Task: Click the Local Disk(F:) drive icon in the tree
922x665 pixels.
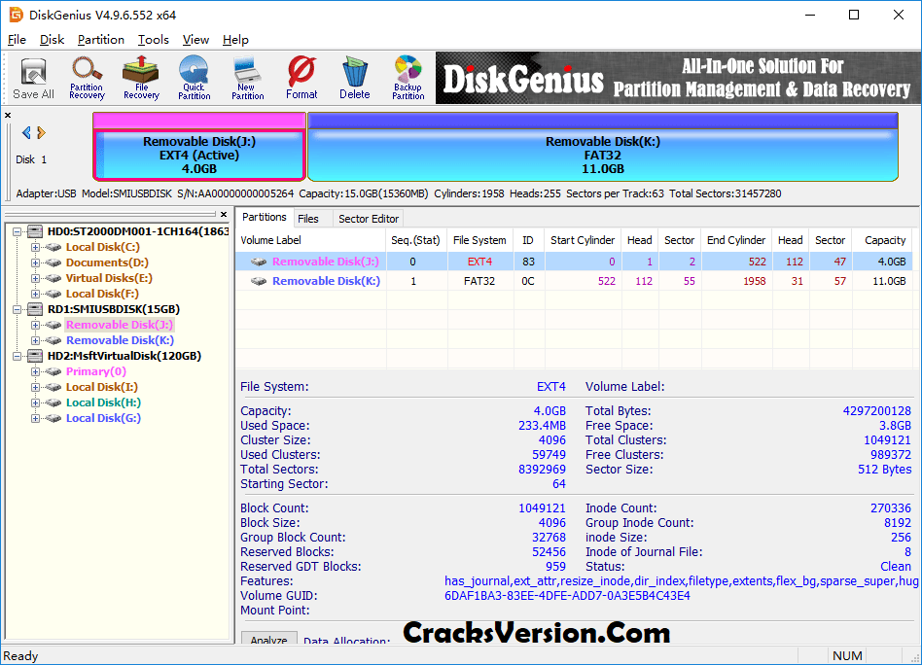Action: pos(53,294)
